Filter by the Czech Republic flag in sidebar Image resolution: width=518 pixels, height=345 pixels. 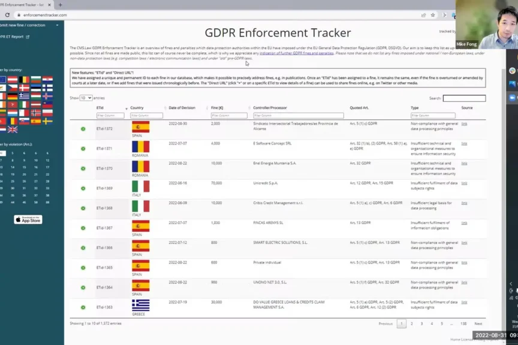coord(13,88)
